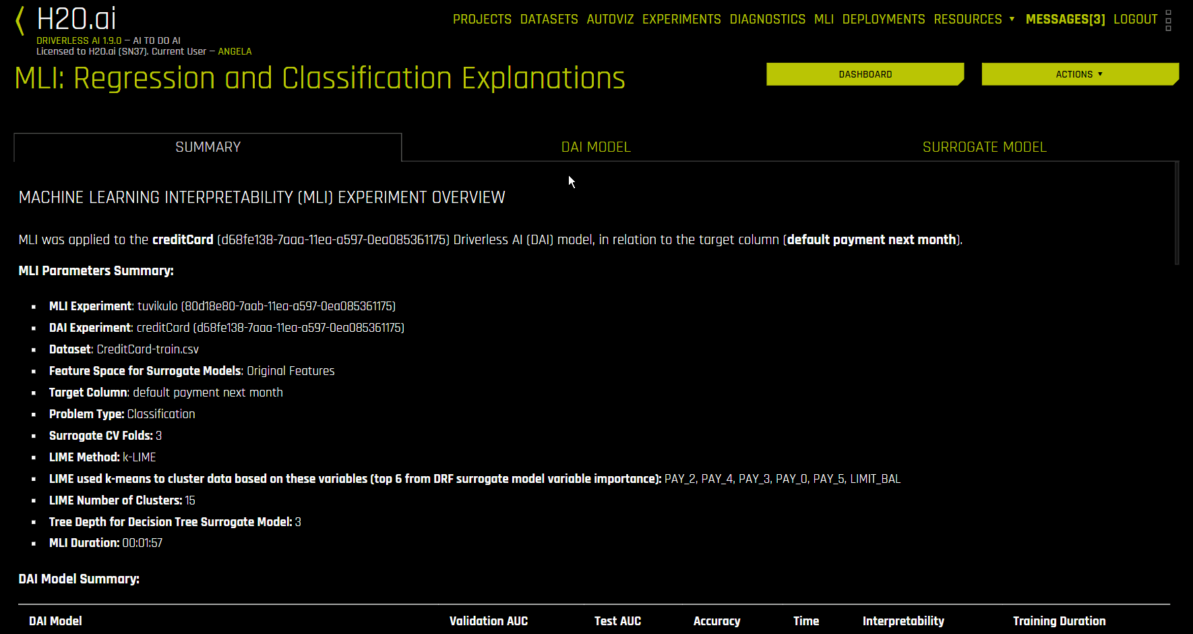Navigate to the DATASETS section
Screen dimensions: 1193x634
[549, 20]
